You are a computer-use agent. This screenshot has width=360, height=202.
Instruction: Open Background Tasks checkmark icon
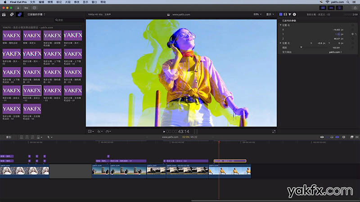coord(34,8)
